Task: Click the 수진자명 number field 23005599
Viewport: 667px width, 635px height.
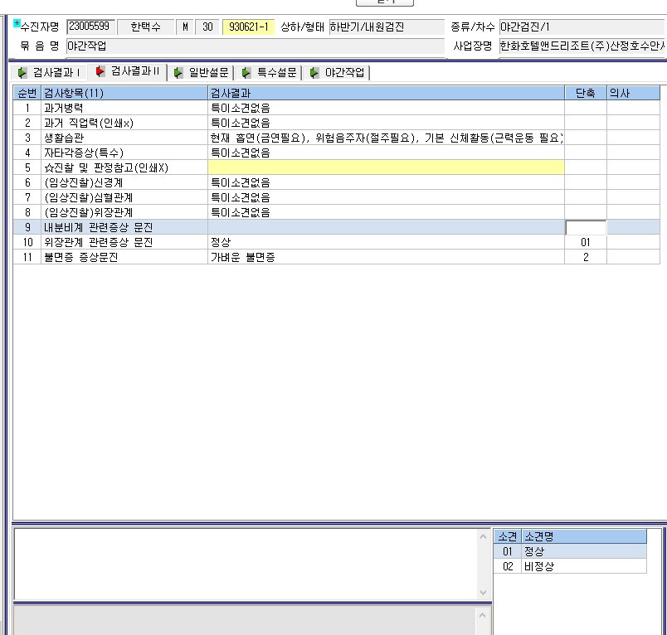Action: coord(90,27)
